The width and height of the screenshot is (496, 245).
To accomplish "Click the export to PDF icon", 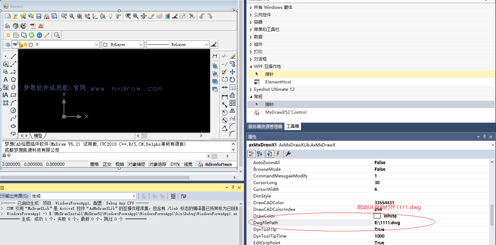I will [33, 26].
